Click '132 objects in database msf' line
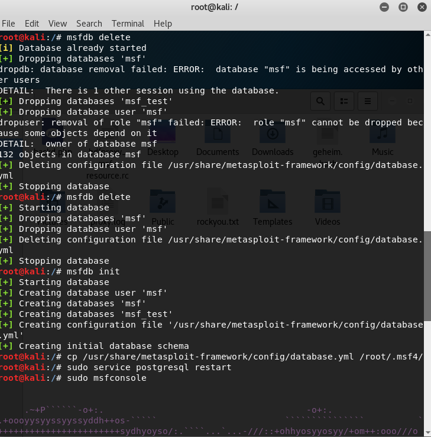This screenshot has height=437, width=431. tap(70, 154)
